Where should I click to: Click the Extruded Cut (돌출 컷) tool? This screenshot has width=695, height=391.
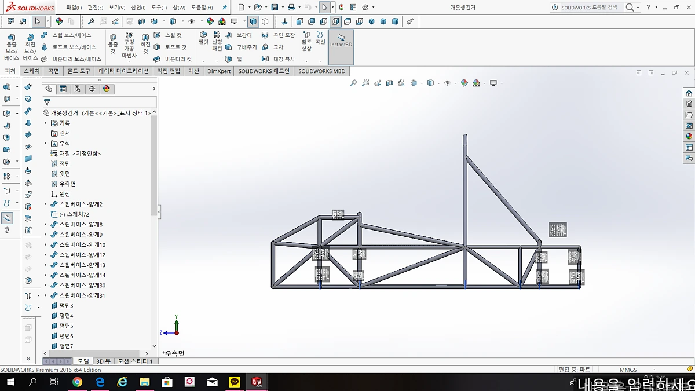[113, 44]
